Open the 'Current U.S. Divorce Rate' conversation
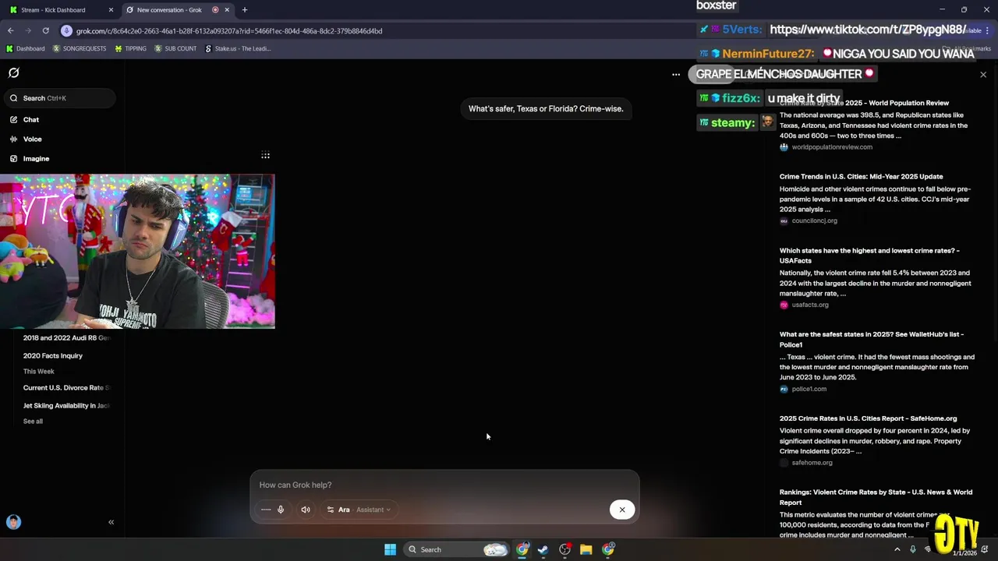The height and width of the screenshot is (561, 998). [x=66, y=388]
